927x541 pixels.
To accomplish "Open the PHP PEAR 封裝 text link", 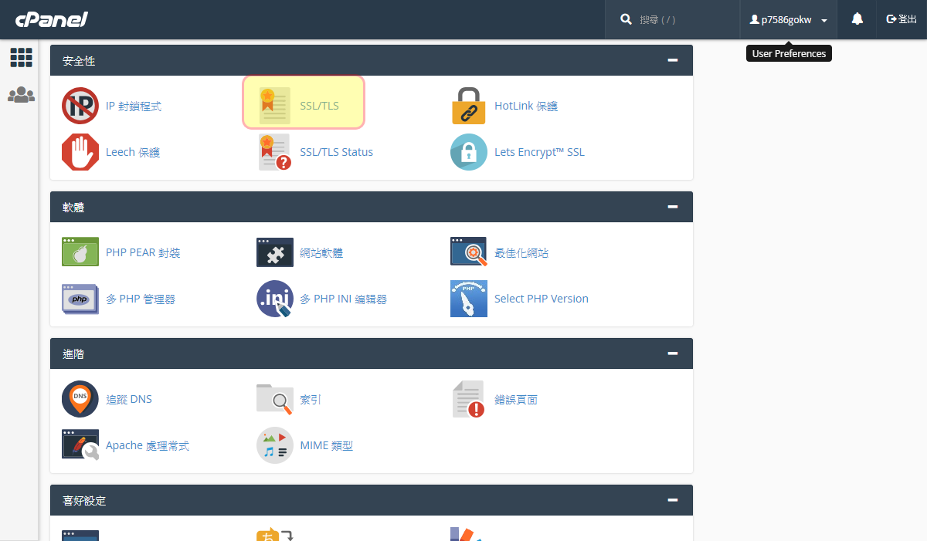I will [143, 253].
